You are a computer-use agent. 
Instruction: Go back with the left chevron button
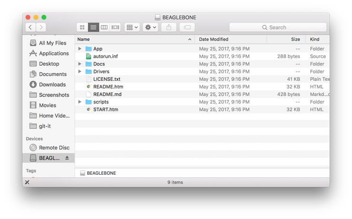[30, 28]
